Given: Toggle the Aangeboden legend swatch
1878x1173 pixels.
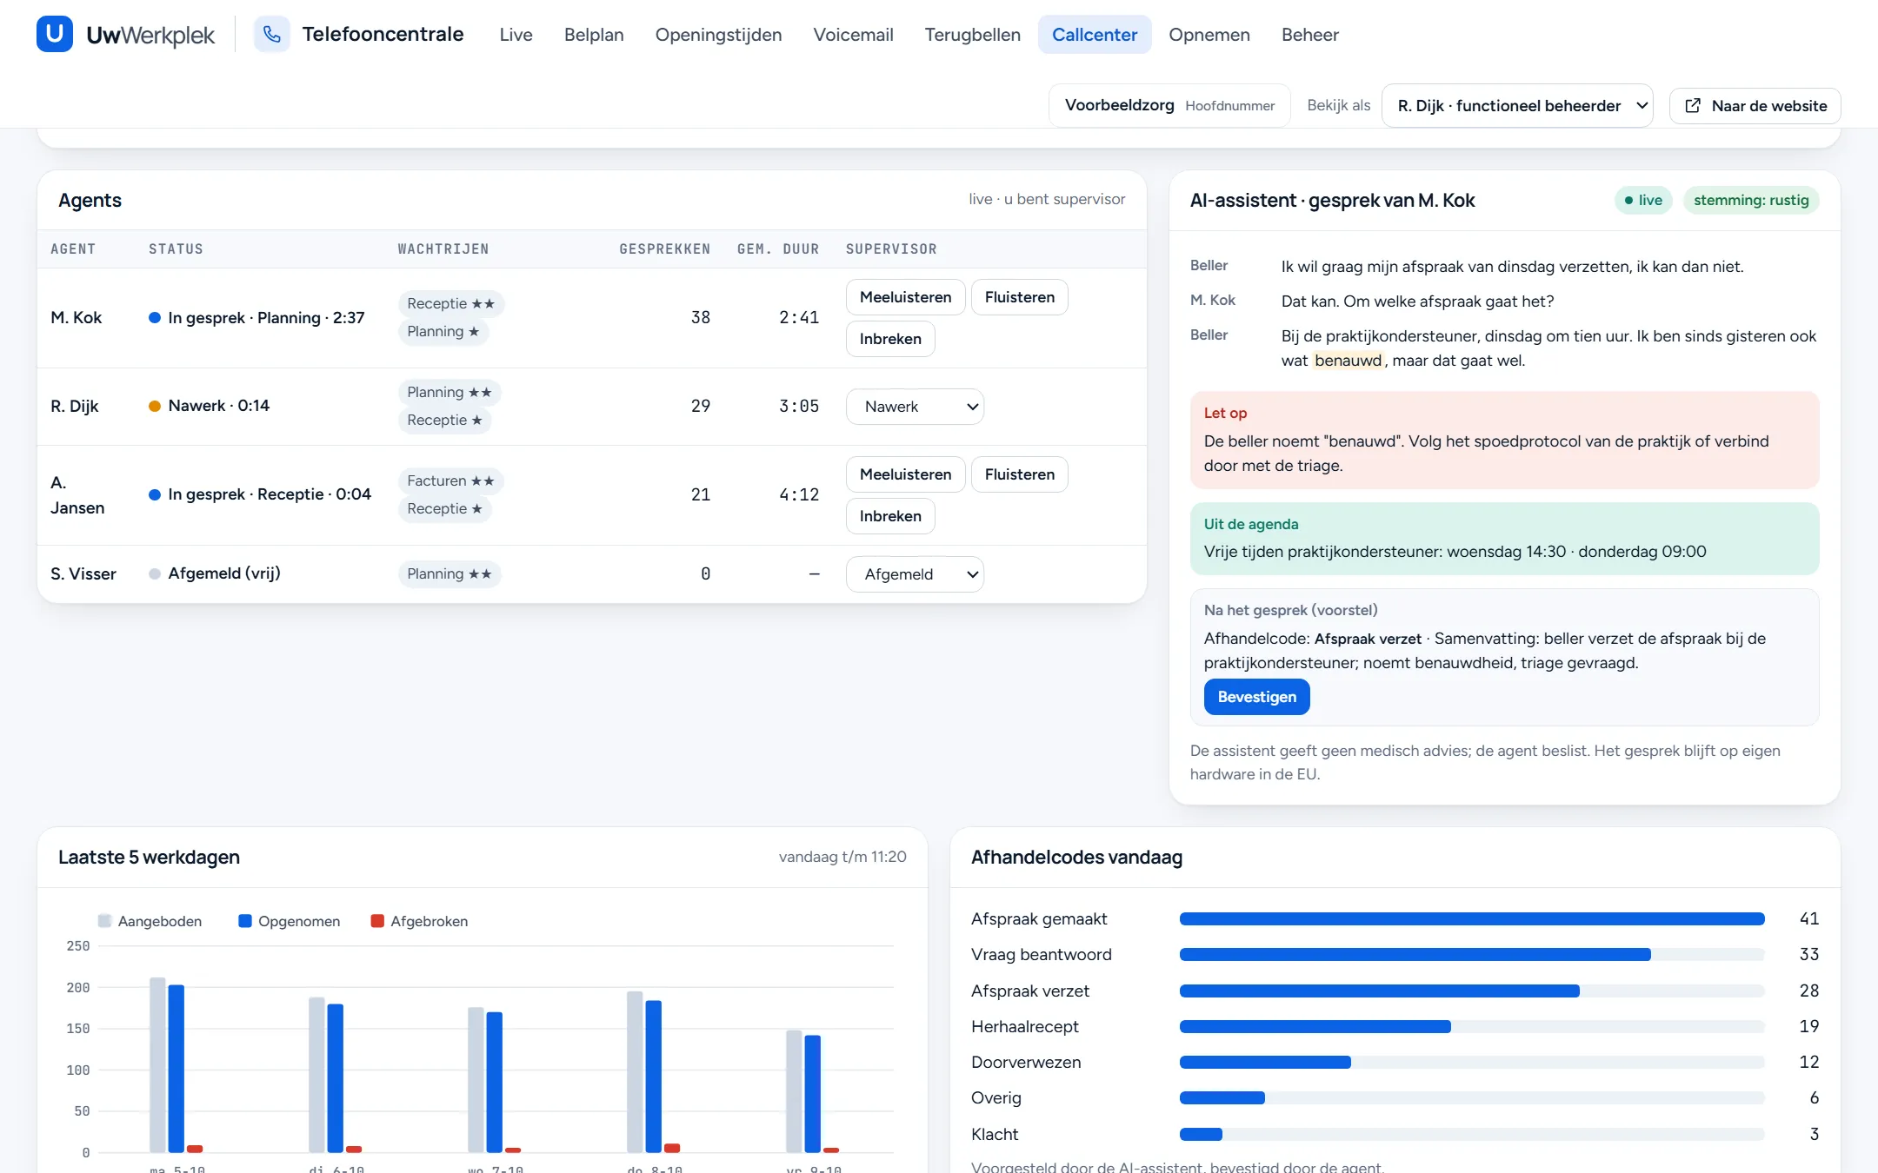Looking at the screenshot, I should point(105,921).
